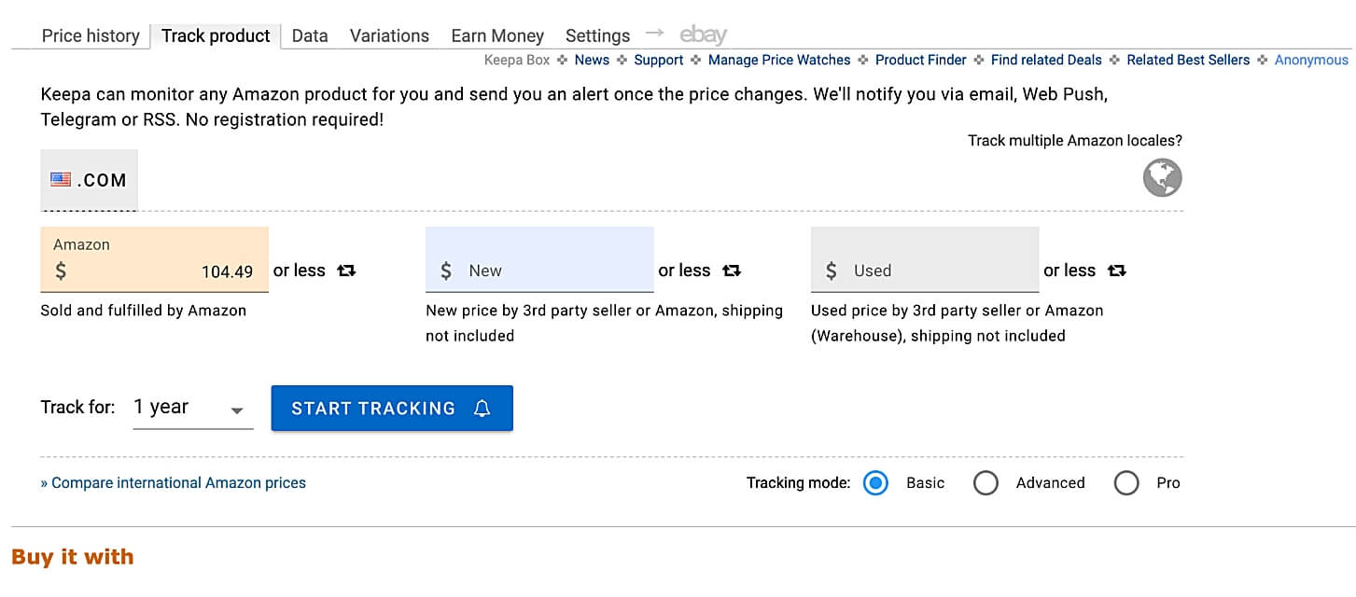This screenshot has height=597, width=1356.
Task: Click the START TRACKING button
Action: 392,409
